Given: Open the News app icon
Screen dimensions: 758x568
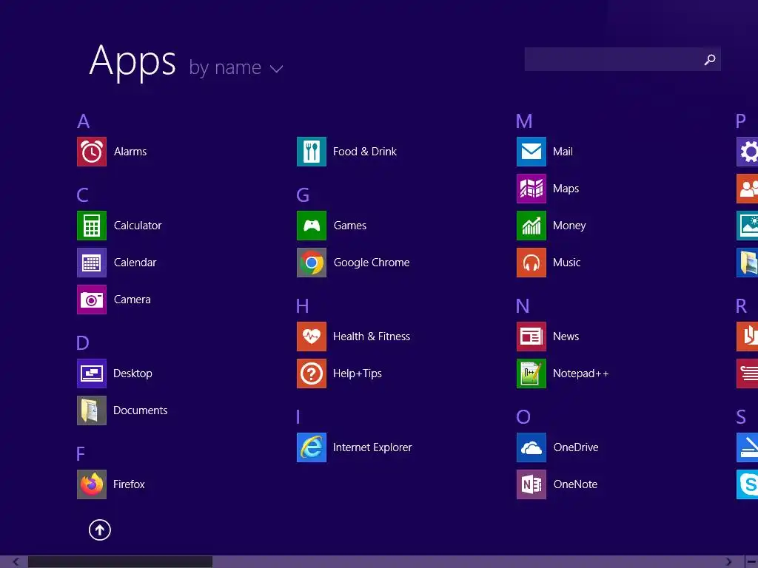Looking at the screenshot, I should tap(531, 337).
